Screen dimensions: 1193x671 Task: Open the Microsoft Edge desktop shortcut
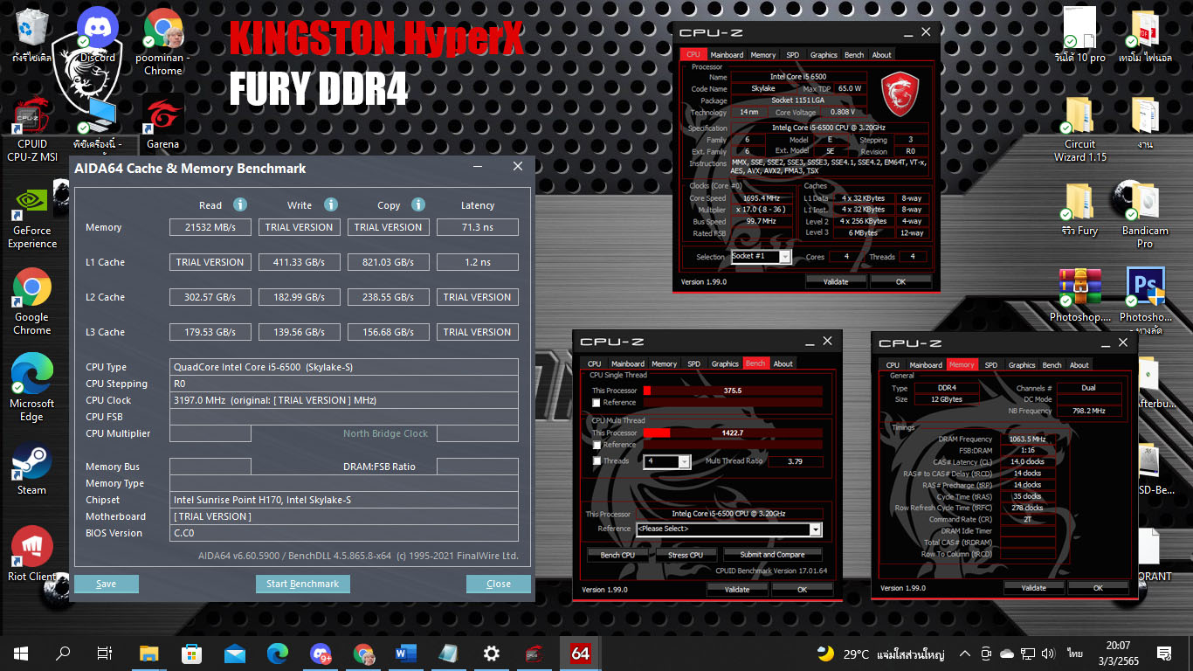click(x=32, y=388)
